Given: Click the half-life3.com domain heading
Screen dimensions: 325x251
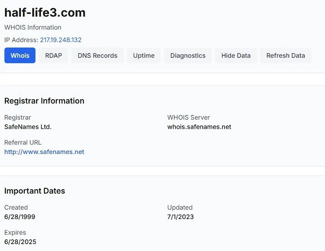Looking at the screenshot, I should [45, 13].
